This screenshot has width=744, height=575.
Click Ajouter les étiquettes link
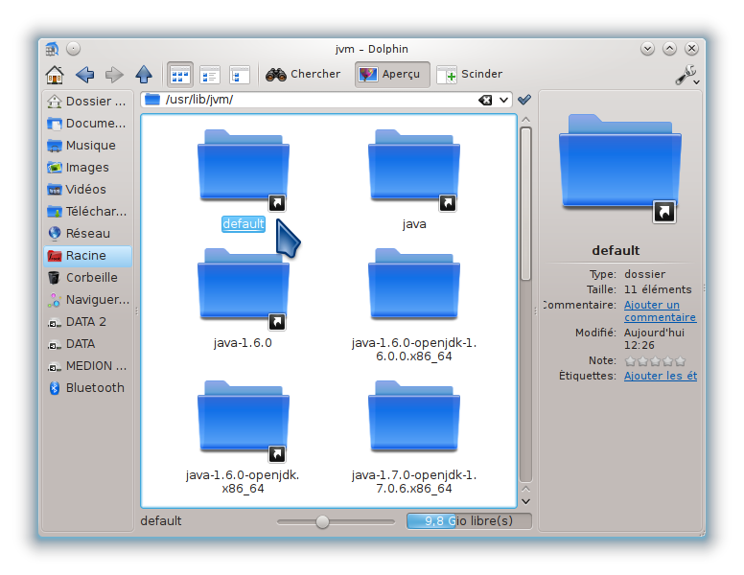pos(660,376)
